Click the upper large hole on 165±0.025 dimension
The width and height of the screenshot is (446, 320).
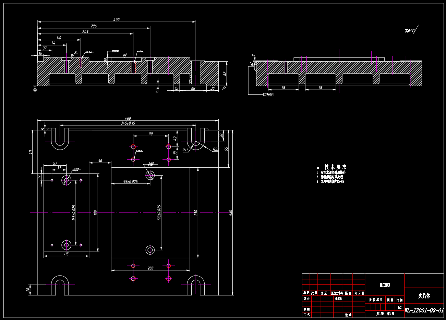pos(66,180)
